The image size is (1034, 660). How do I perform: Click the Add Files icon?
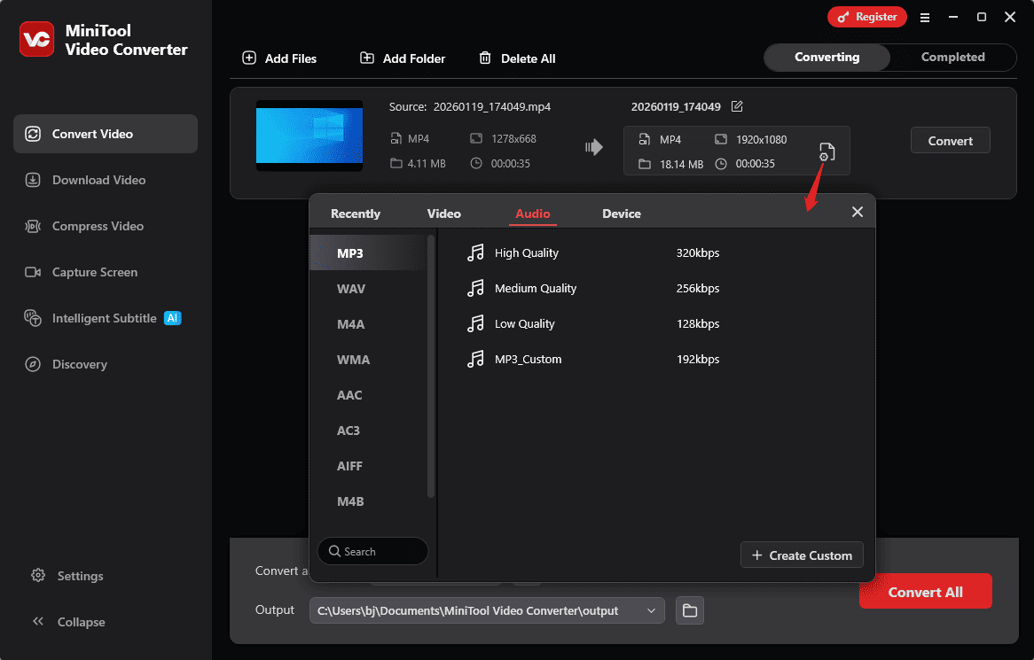[248, 58]
